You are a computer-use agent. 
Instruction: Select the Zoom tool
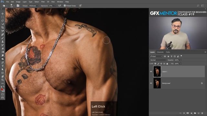[3, 80]
